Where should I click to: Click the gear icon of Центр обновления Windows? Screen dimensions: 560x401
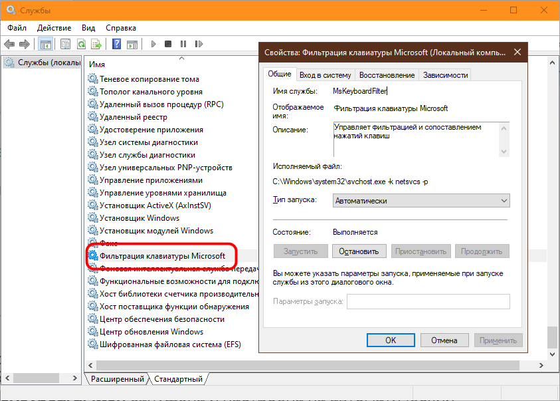click(93, 331)
